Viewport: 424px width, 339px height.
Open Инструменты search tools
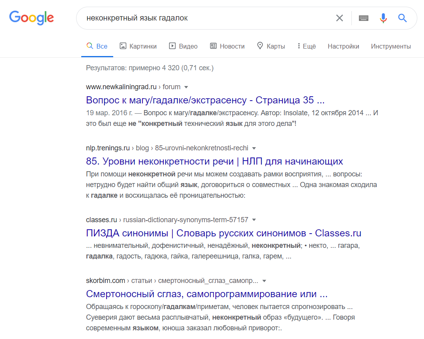391,46
